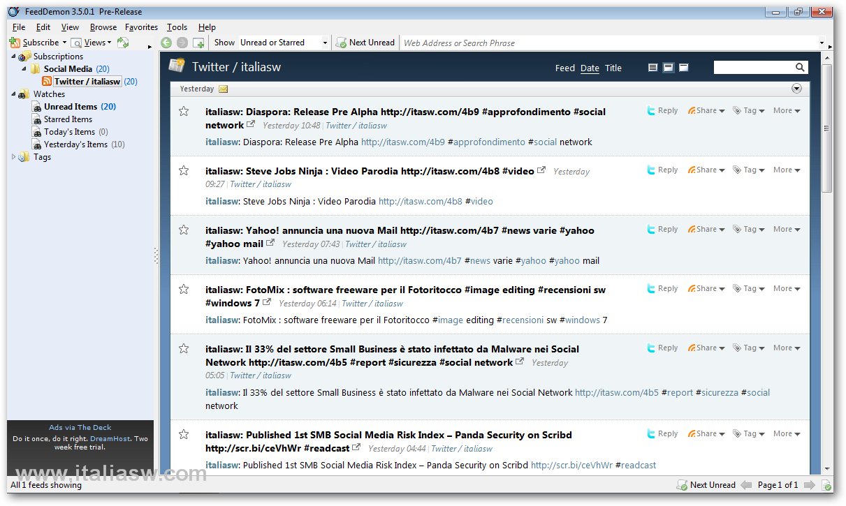This screenshot has width=846, height=506.
Task: Star the FotoMix software freeware item
Action: pos(184,289)
